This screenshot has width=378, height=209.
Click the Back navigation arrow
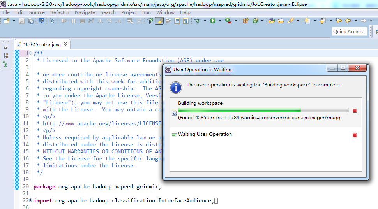[348, 21]
